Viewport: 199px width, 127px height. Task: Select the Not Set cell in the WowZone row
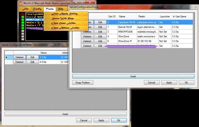point(165,36)
